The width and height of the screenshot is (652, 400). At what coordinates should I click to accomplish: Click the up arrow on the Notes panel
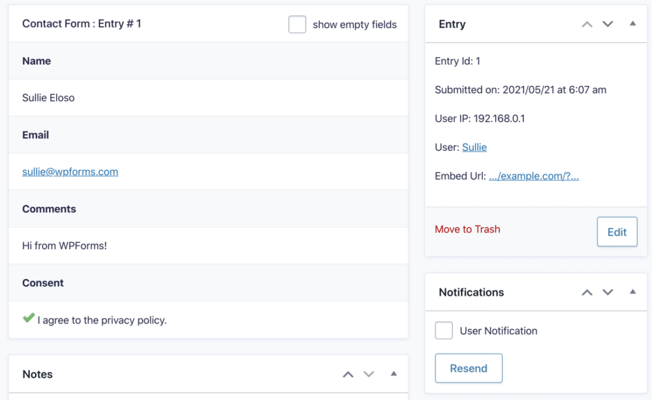(348, 374)
